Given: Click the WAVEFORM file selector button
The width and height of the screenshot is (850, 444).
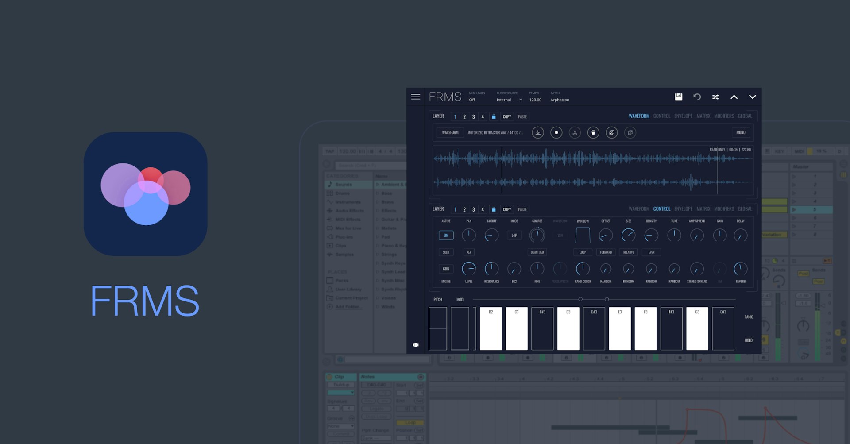Looking at the screenshot, I should [450, 132].
